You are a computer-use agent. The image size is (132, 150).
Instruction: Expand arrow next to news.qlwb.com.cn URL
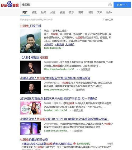point(73,90)
